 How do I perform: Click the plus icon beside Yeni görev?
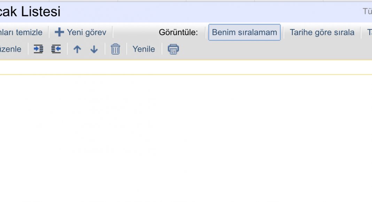[59, 32]
